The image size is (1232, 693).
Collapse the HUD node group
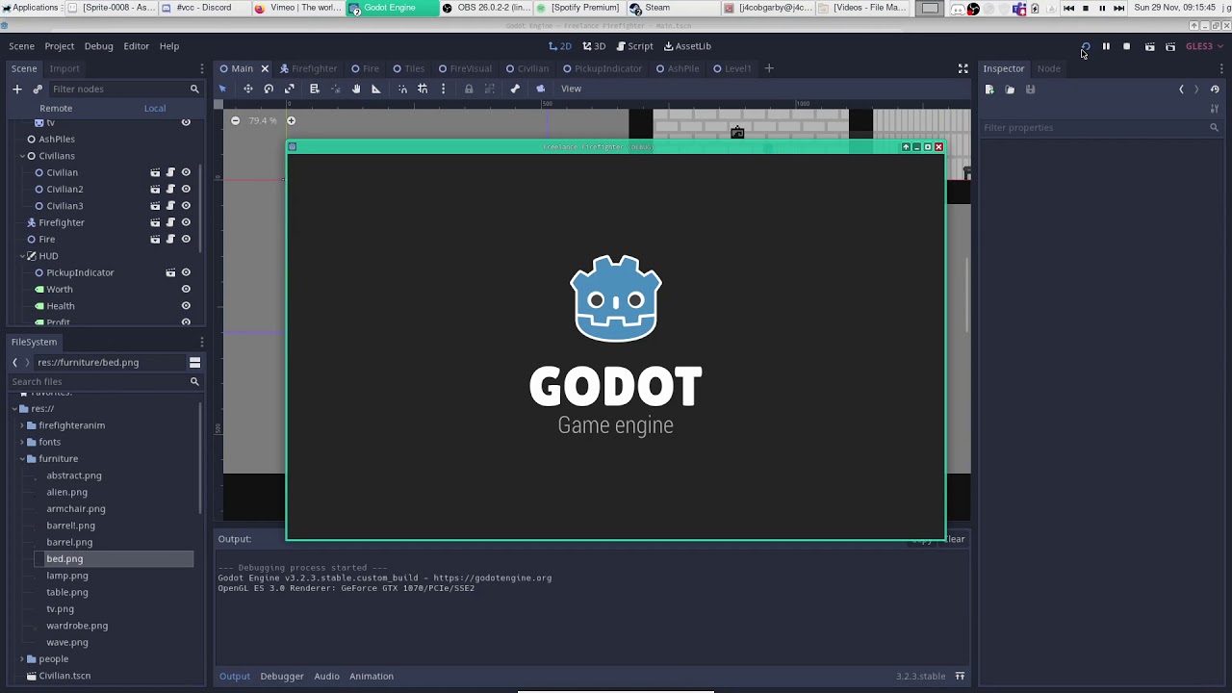pyautogui.click(x=21, y=256)
